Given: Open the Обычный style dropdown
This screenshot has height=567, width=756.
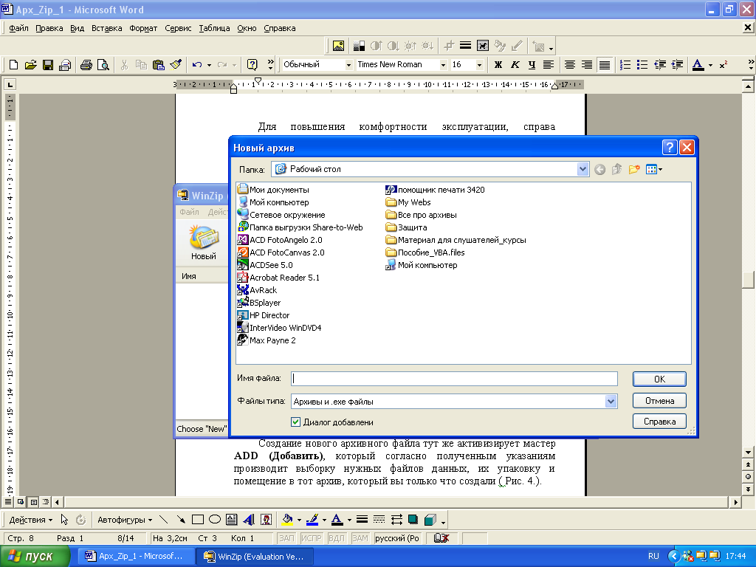Looking at the screenshot, I should [x=348, y=65].
